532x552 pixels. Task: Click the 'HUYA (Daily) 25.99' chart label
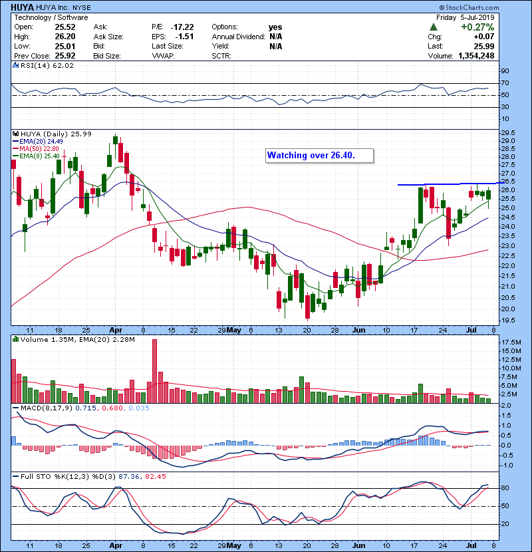pos(56,134)
